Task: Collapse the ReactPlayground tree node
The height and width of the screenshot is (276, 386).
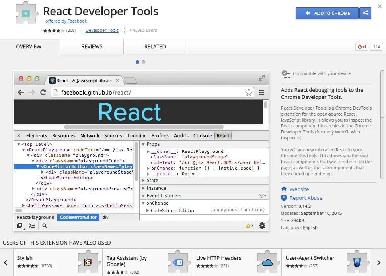Action: pyautogui.click(x=23, y=150)
